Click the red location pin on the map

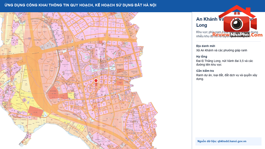[x=96, y=82]
